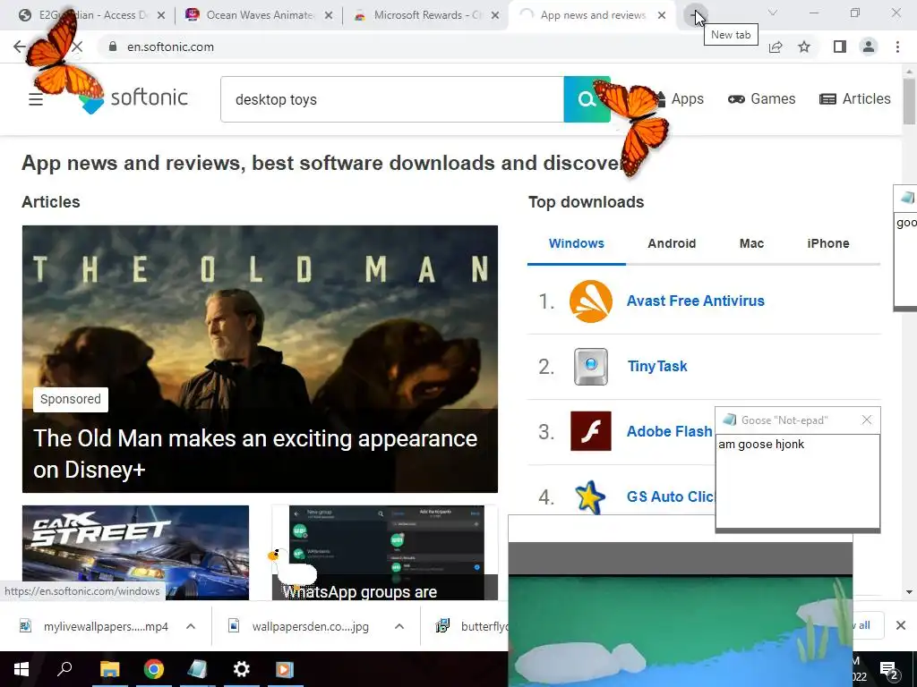Open a new Chrome tab

695,15
